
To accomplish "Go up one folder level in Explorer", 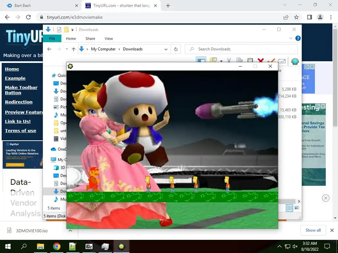I will [x=74, y=49].
